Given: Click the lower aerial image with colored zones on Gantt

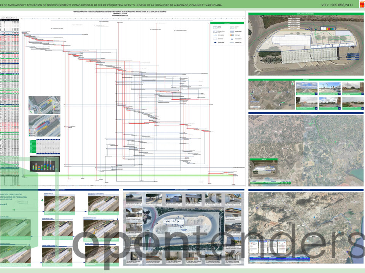Looking at the screenshot, I should pyautogui.click(x=44, y=126).
